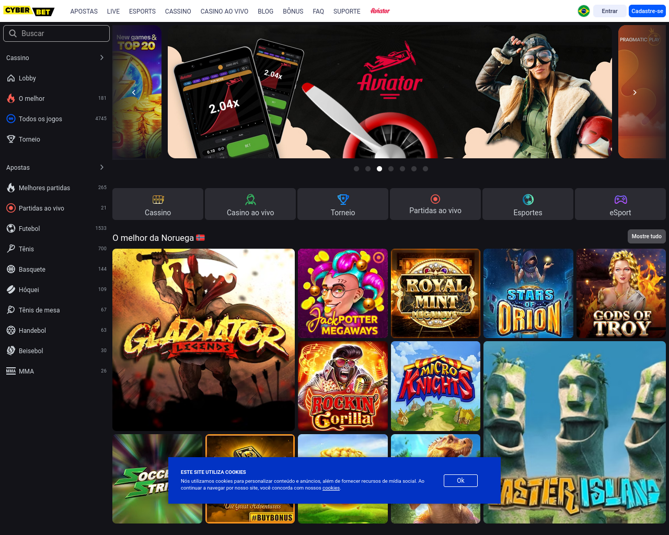Image resolution: width=669 pixels, height=535 pixels.
Task: Click the Futebol soccer ball icon
Action: pos(11,229)
